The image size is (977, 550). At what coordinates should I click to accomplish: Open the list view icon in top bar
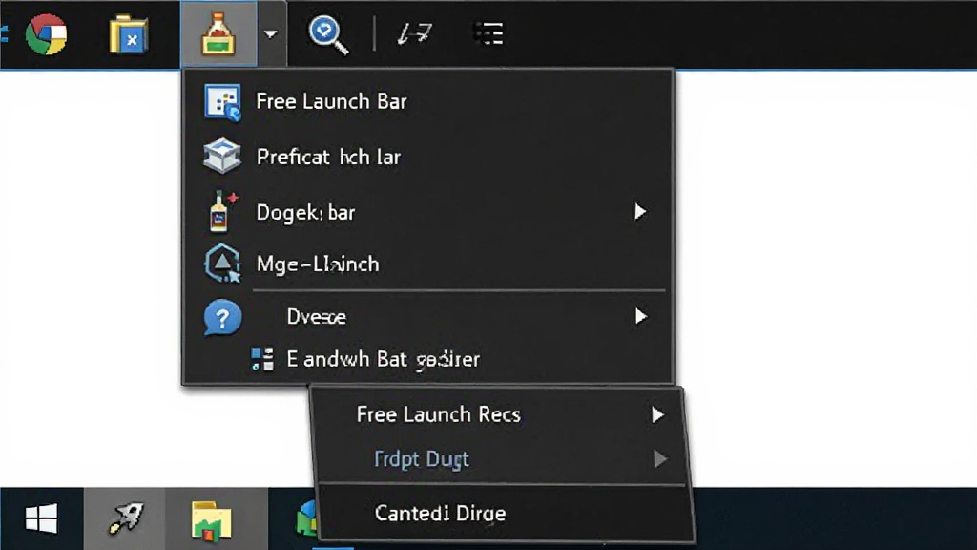click(489, 33)
